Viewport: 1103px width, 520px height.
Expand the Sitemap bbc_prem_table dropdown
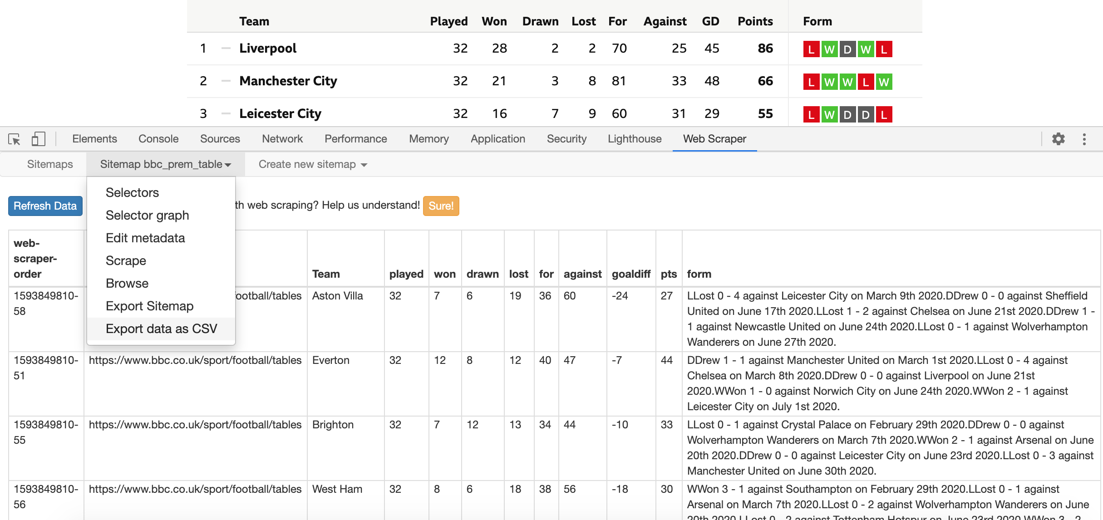(x=165, y=164)
